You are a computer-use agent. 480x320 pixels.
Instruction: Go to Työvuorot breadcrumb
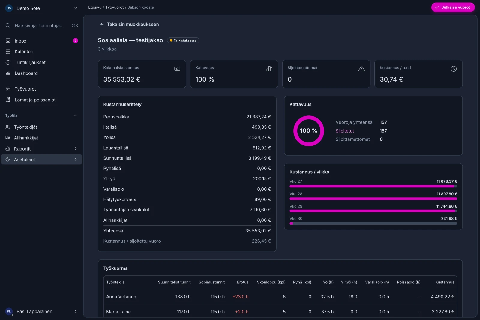115,7
